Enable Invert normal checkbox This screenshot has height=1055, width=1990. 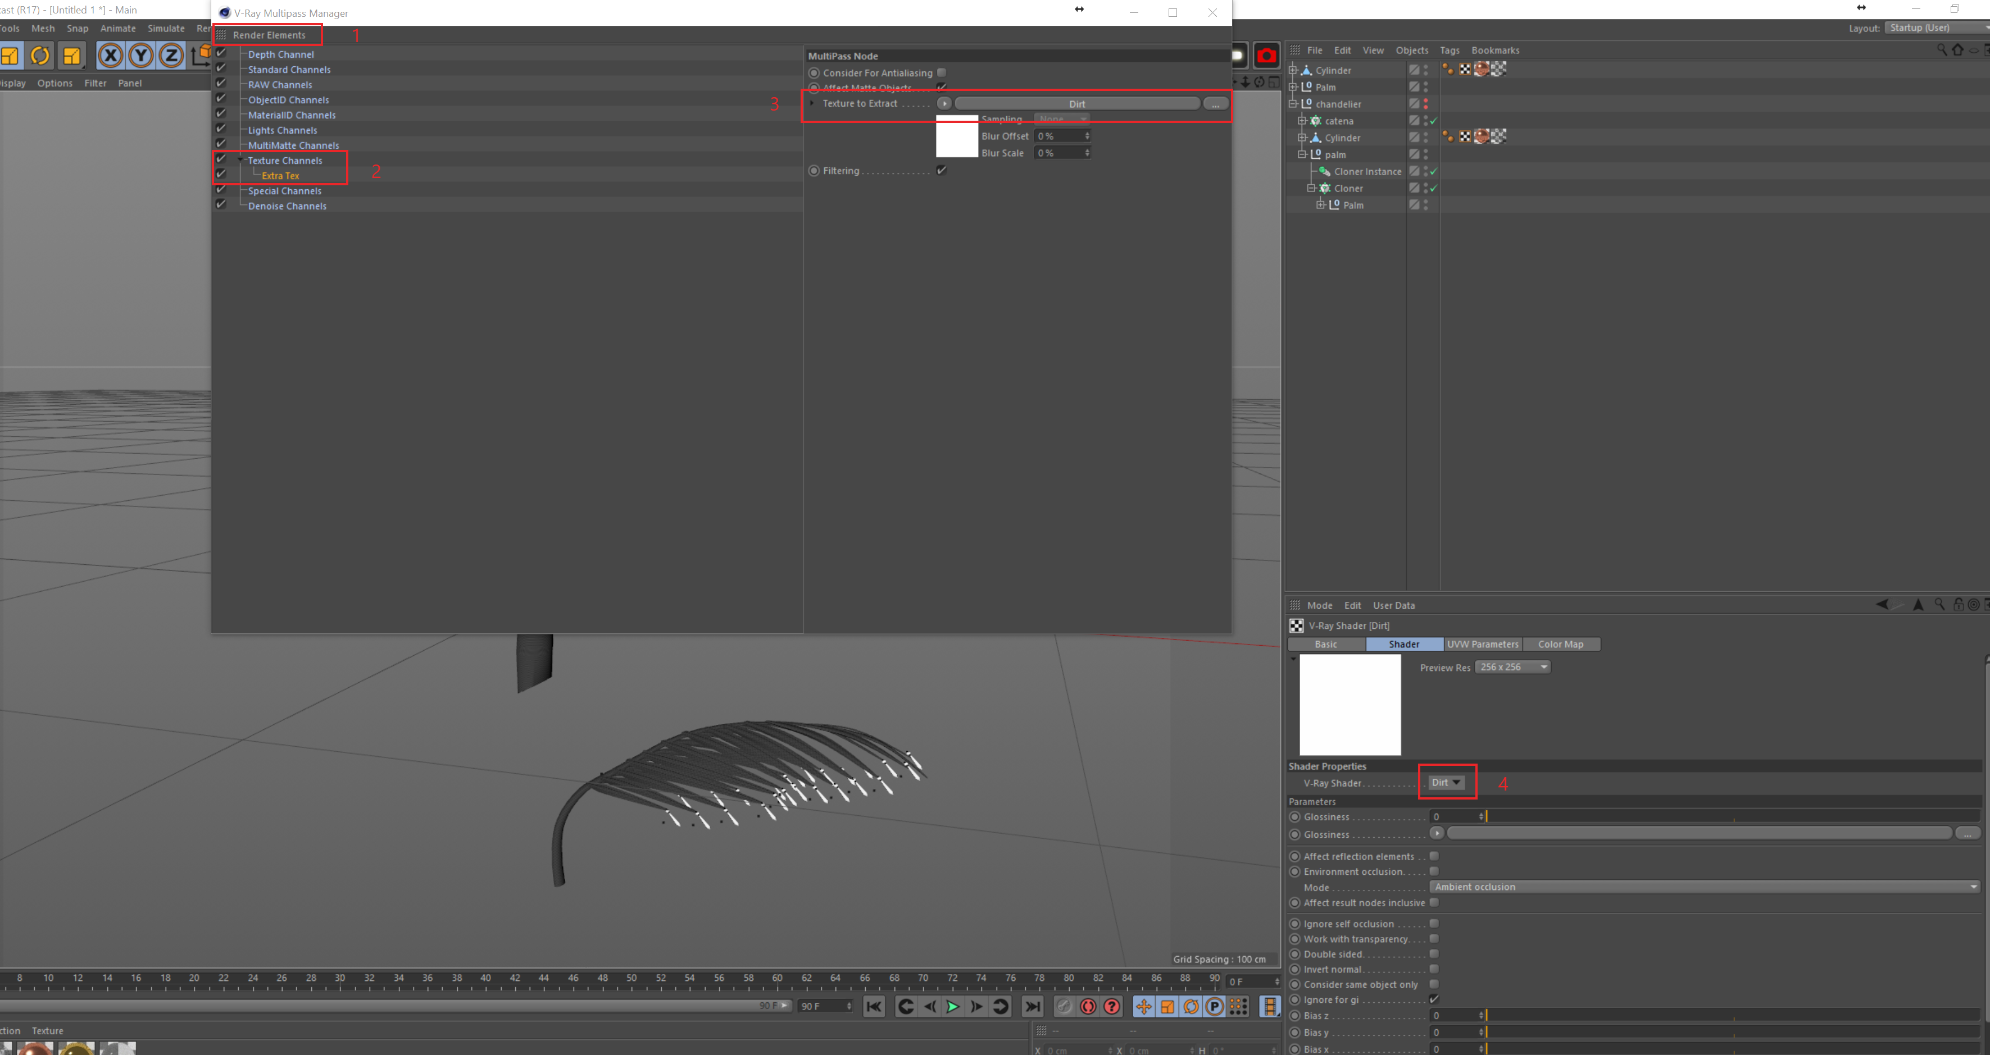pyautogui.click(x=1434, y=969)
